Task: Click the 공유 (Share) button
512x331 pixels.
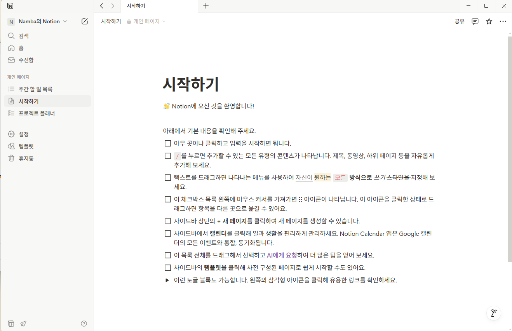Action: tap(459, 21)
